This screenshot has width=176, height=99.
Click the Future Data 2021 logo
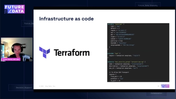tap(15, 9)
